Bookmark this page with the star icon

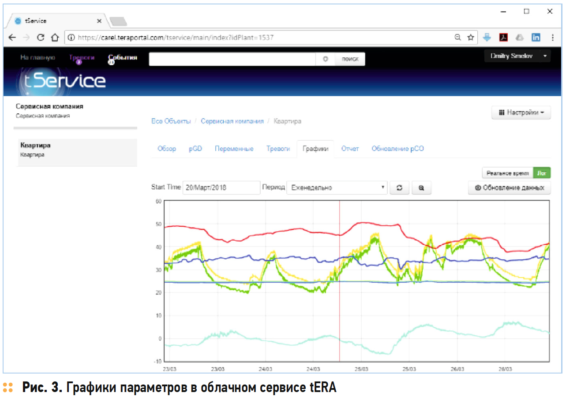tap(471, 38)
